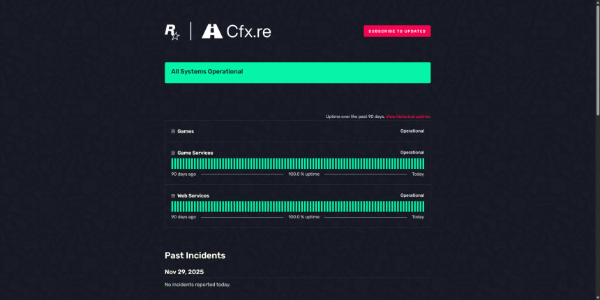Click the Rockstar Games logo

172,31
